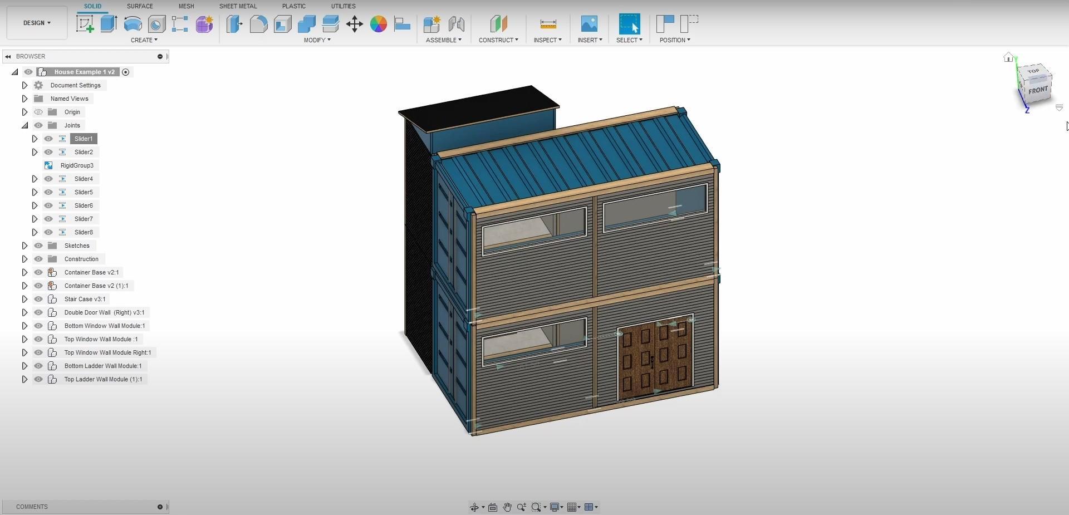The image size is (1069, 515).
Task: Open the Appearance color wheel tool
Action: click(379, 24)
